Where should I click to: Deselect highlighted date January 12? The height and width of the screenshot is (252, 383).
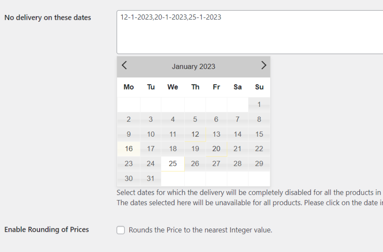tap(195, 134)
